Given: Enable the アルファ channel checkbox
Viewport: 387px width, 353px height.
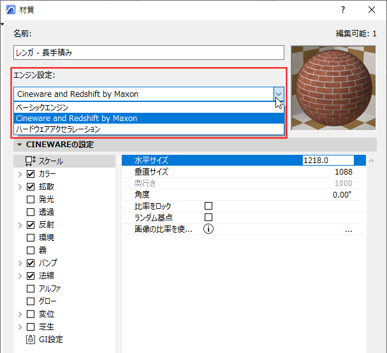Looking at the screenshot, I should pyautogui.click(x=31, y=289).
